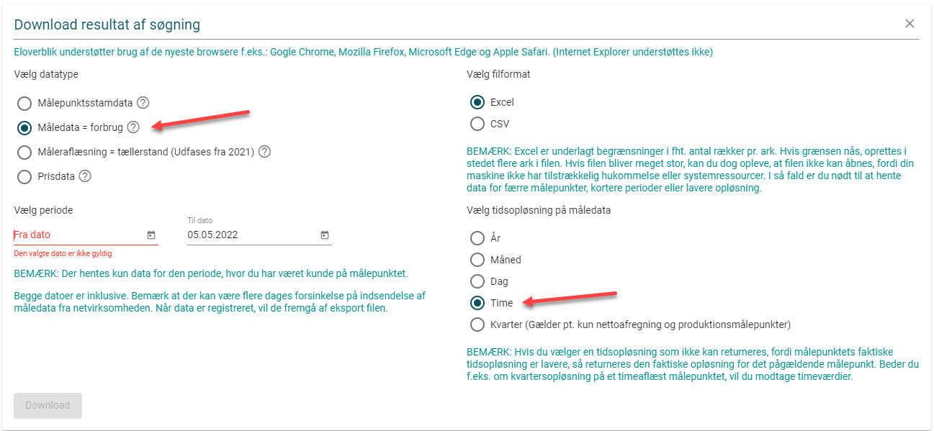
Task: Open calendar picker for Fra dato
Action: (x=151, y=235)
